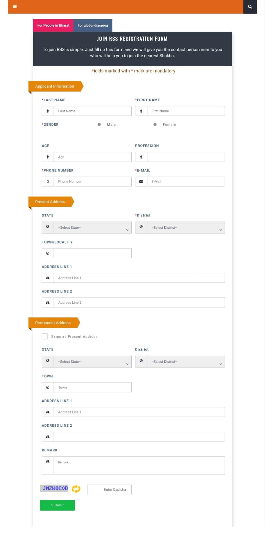
Task: Click the Enter Captcha input field
Action: tap(109, 489)
